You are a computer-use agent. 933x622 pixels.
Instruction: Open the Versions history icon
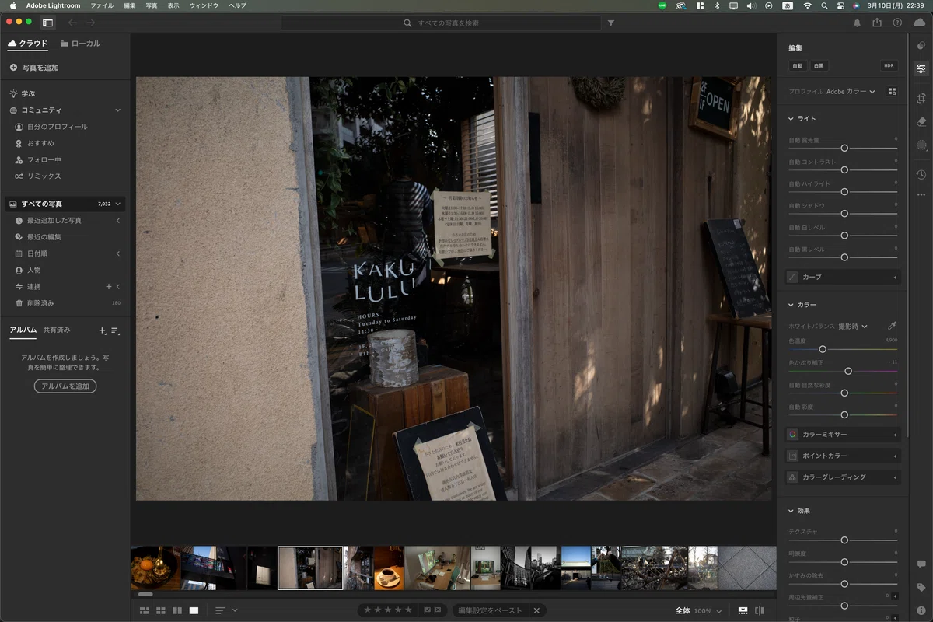(921, 175)
